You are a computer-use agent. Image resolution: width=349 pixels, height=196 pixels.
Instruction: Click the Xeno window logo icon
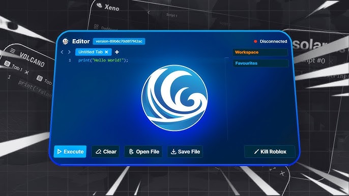[x=99, y=5]
